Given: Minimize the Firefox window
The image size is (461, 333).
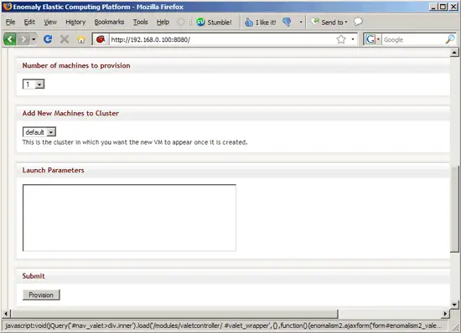Looking at the screenshot, I should click(433, 7).
